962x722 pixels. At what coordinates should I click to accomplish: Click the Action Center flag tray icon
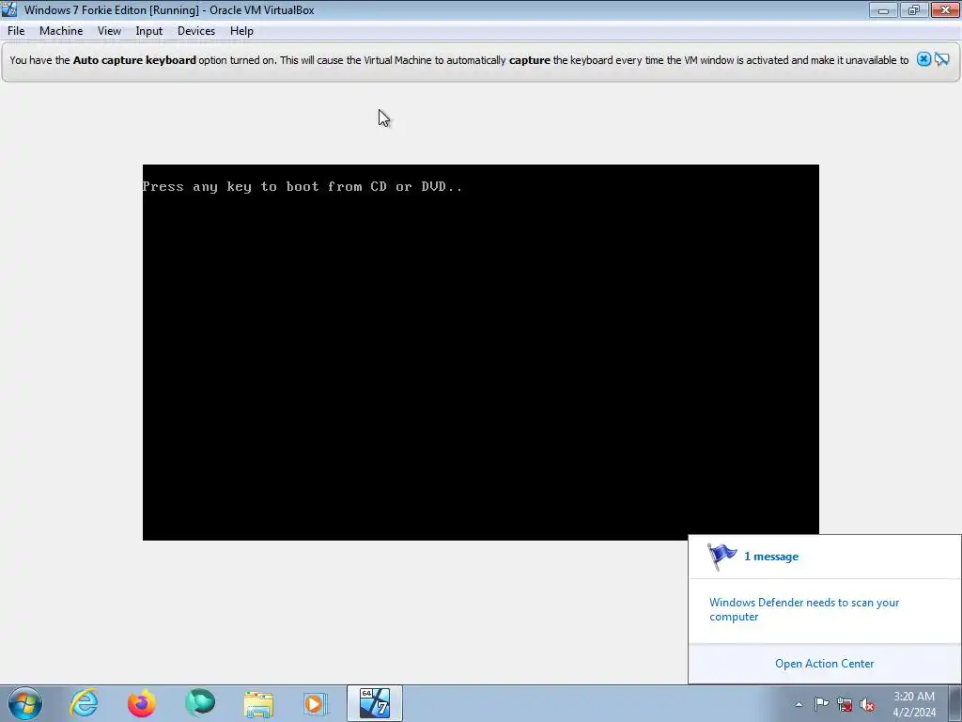tap(821, 704)
